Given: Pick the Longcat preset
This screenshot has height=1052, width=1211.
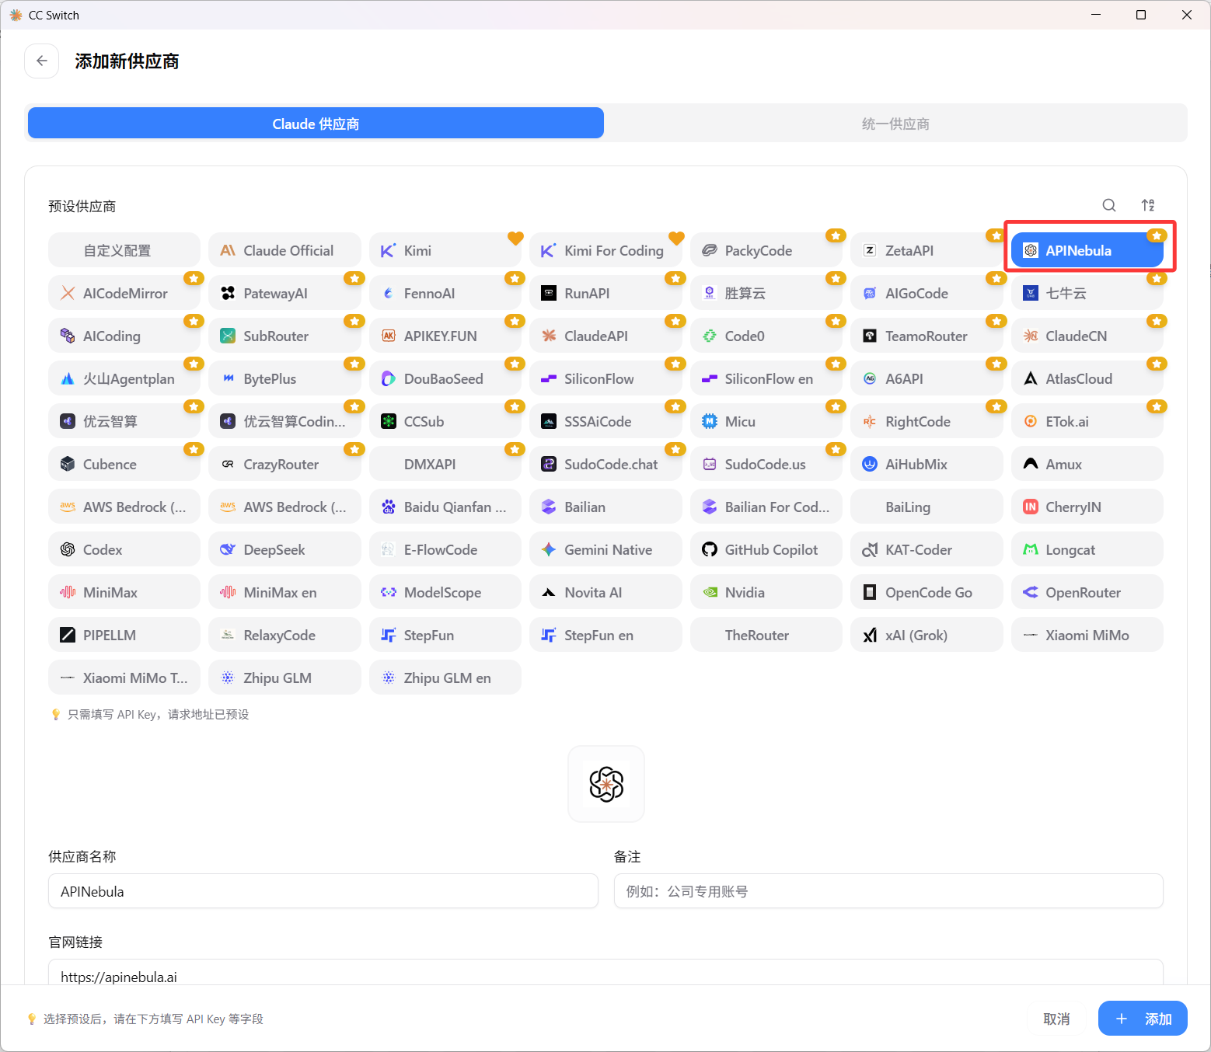Looking at the screenshot, I should point(1087,549).
